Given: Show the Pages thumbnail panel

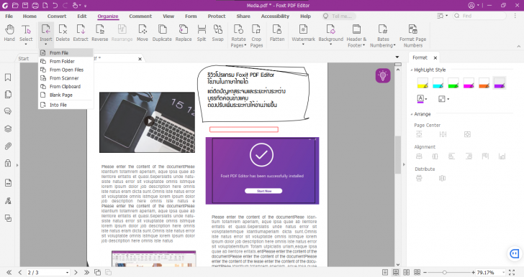Looking at the screenshot, I should pos(8,94).
